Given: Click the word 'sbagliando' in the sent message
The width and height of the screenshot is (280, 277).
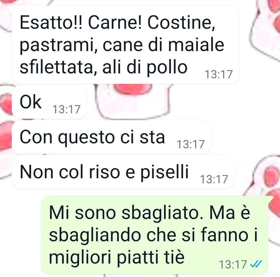Looking at the screenshot, I should pyautogui.click(x=95, y=236).
